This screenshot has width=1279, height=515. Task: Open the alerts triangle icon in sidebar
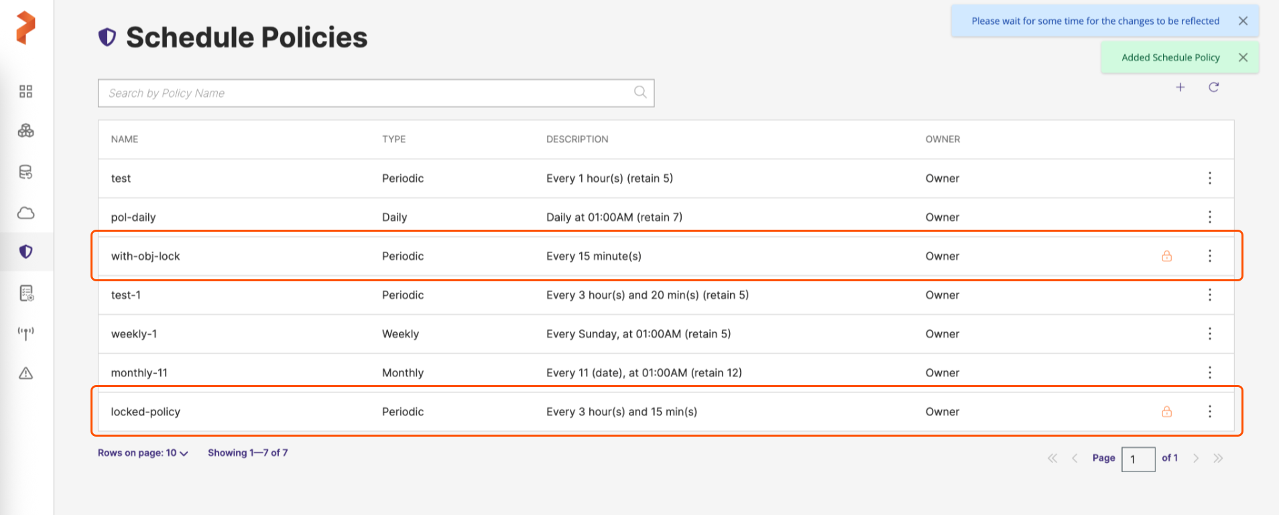pos(25,373)
